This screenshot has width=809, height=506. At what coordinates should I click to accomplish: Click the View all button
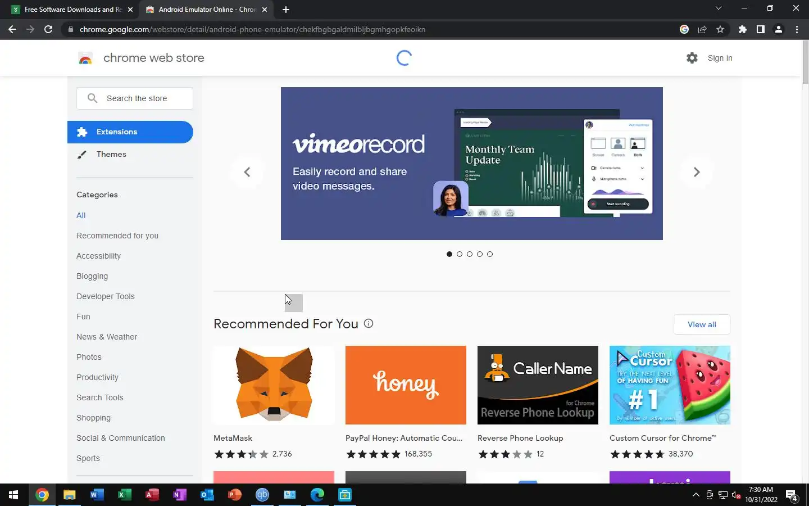tap(702, 324)
